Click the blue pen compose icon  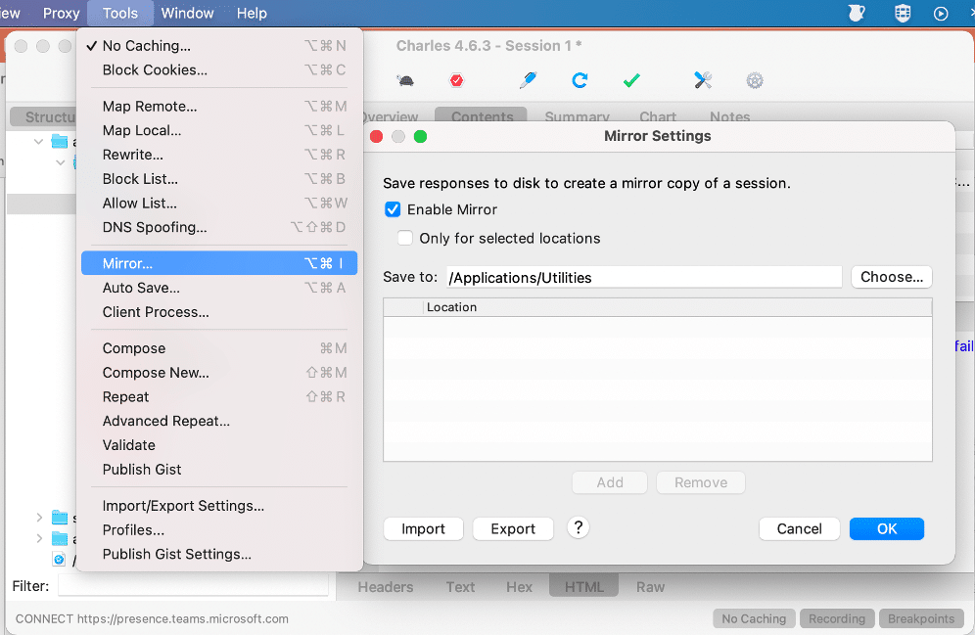click(529, 80)
